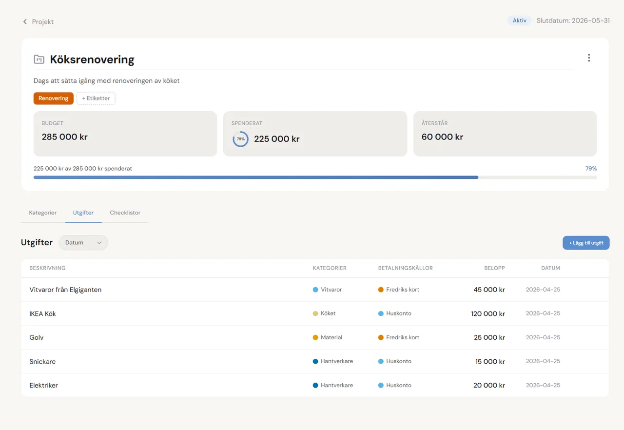This screenshot has height=430, width=624.
Task: Click the budget spending progress bar
Action: (315, 177)
